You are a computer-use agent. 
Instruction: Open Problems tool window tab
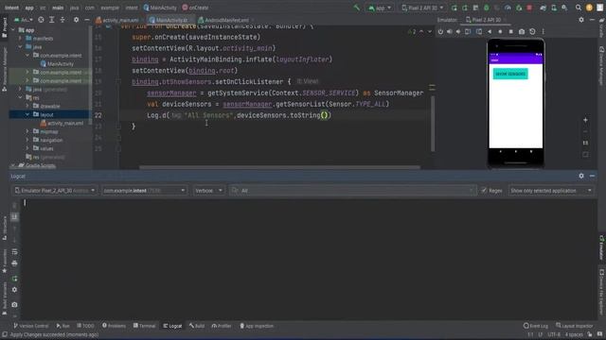[x=114, y=326]
